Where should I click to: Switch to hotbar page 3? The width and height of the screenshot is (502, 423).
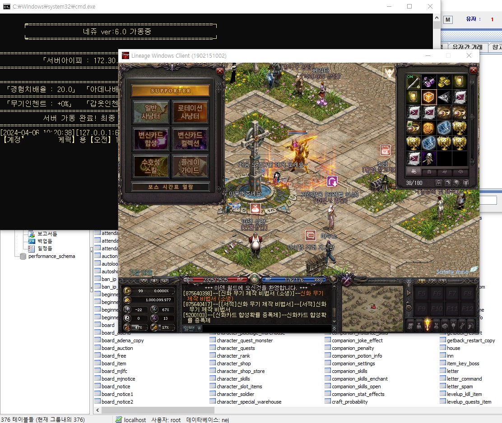[443, 281]
